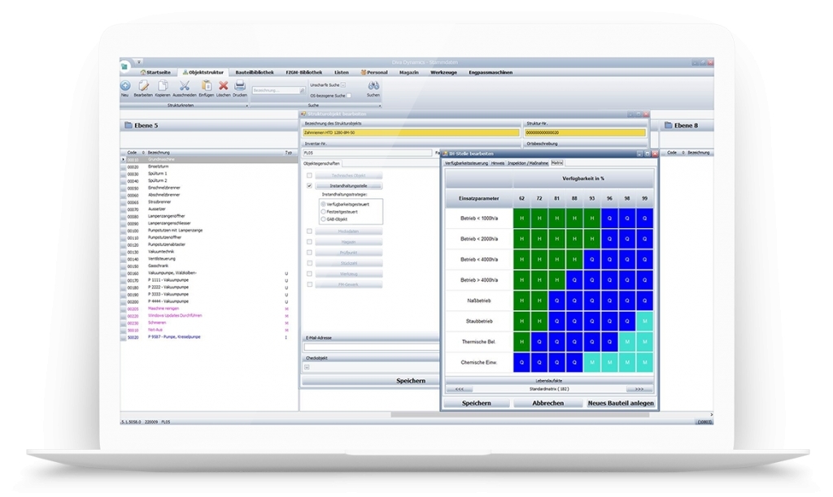Viewport: 833px width, 497px height.
Task: Click the Drucken printer icon
Action: [x=240, y=85]
